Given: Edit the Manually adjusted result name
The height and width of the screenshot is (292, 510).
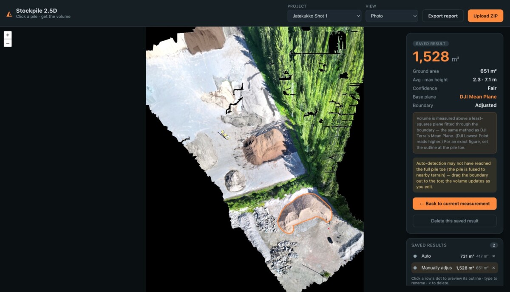Looking at the screenshot, I should pos(436,268).
